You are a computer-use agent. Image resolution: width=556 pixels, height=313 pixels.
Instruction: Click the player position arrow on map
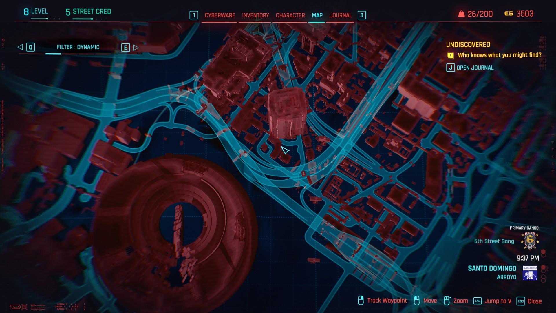click(x=285, y=150)
